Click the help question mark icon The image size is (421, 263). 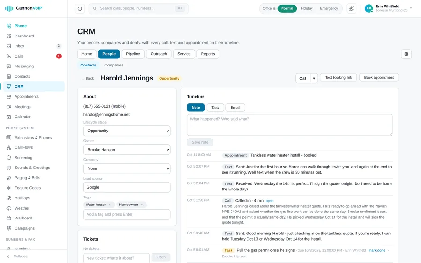[x=80, y=8]
